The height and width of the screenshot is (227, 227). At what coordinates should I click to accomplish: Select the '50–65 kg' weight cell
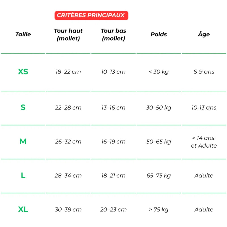159,142
